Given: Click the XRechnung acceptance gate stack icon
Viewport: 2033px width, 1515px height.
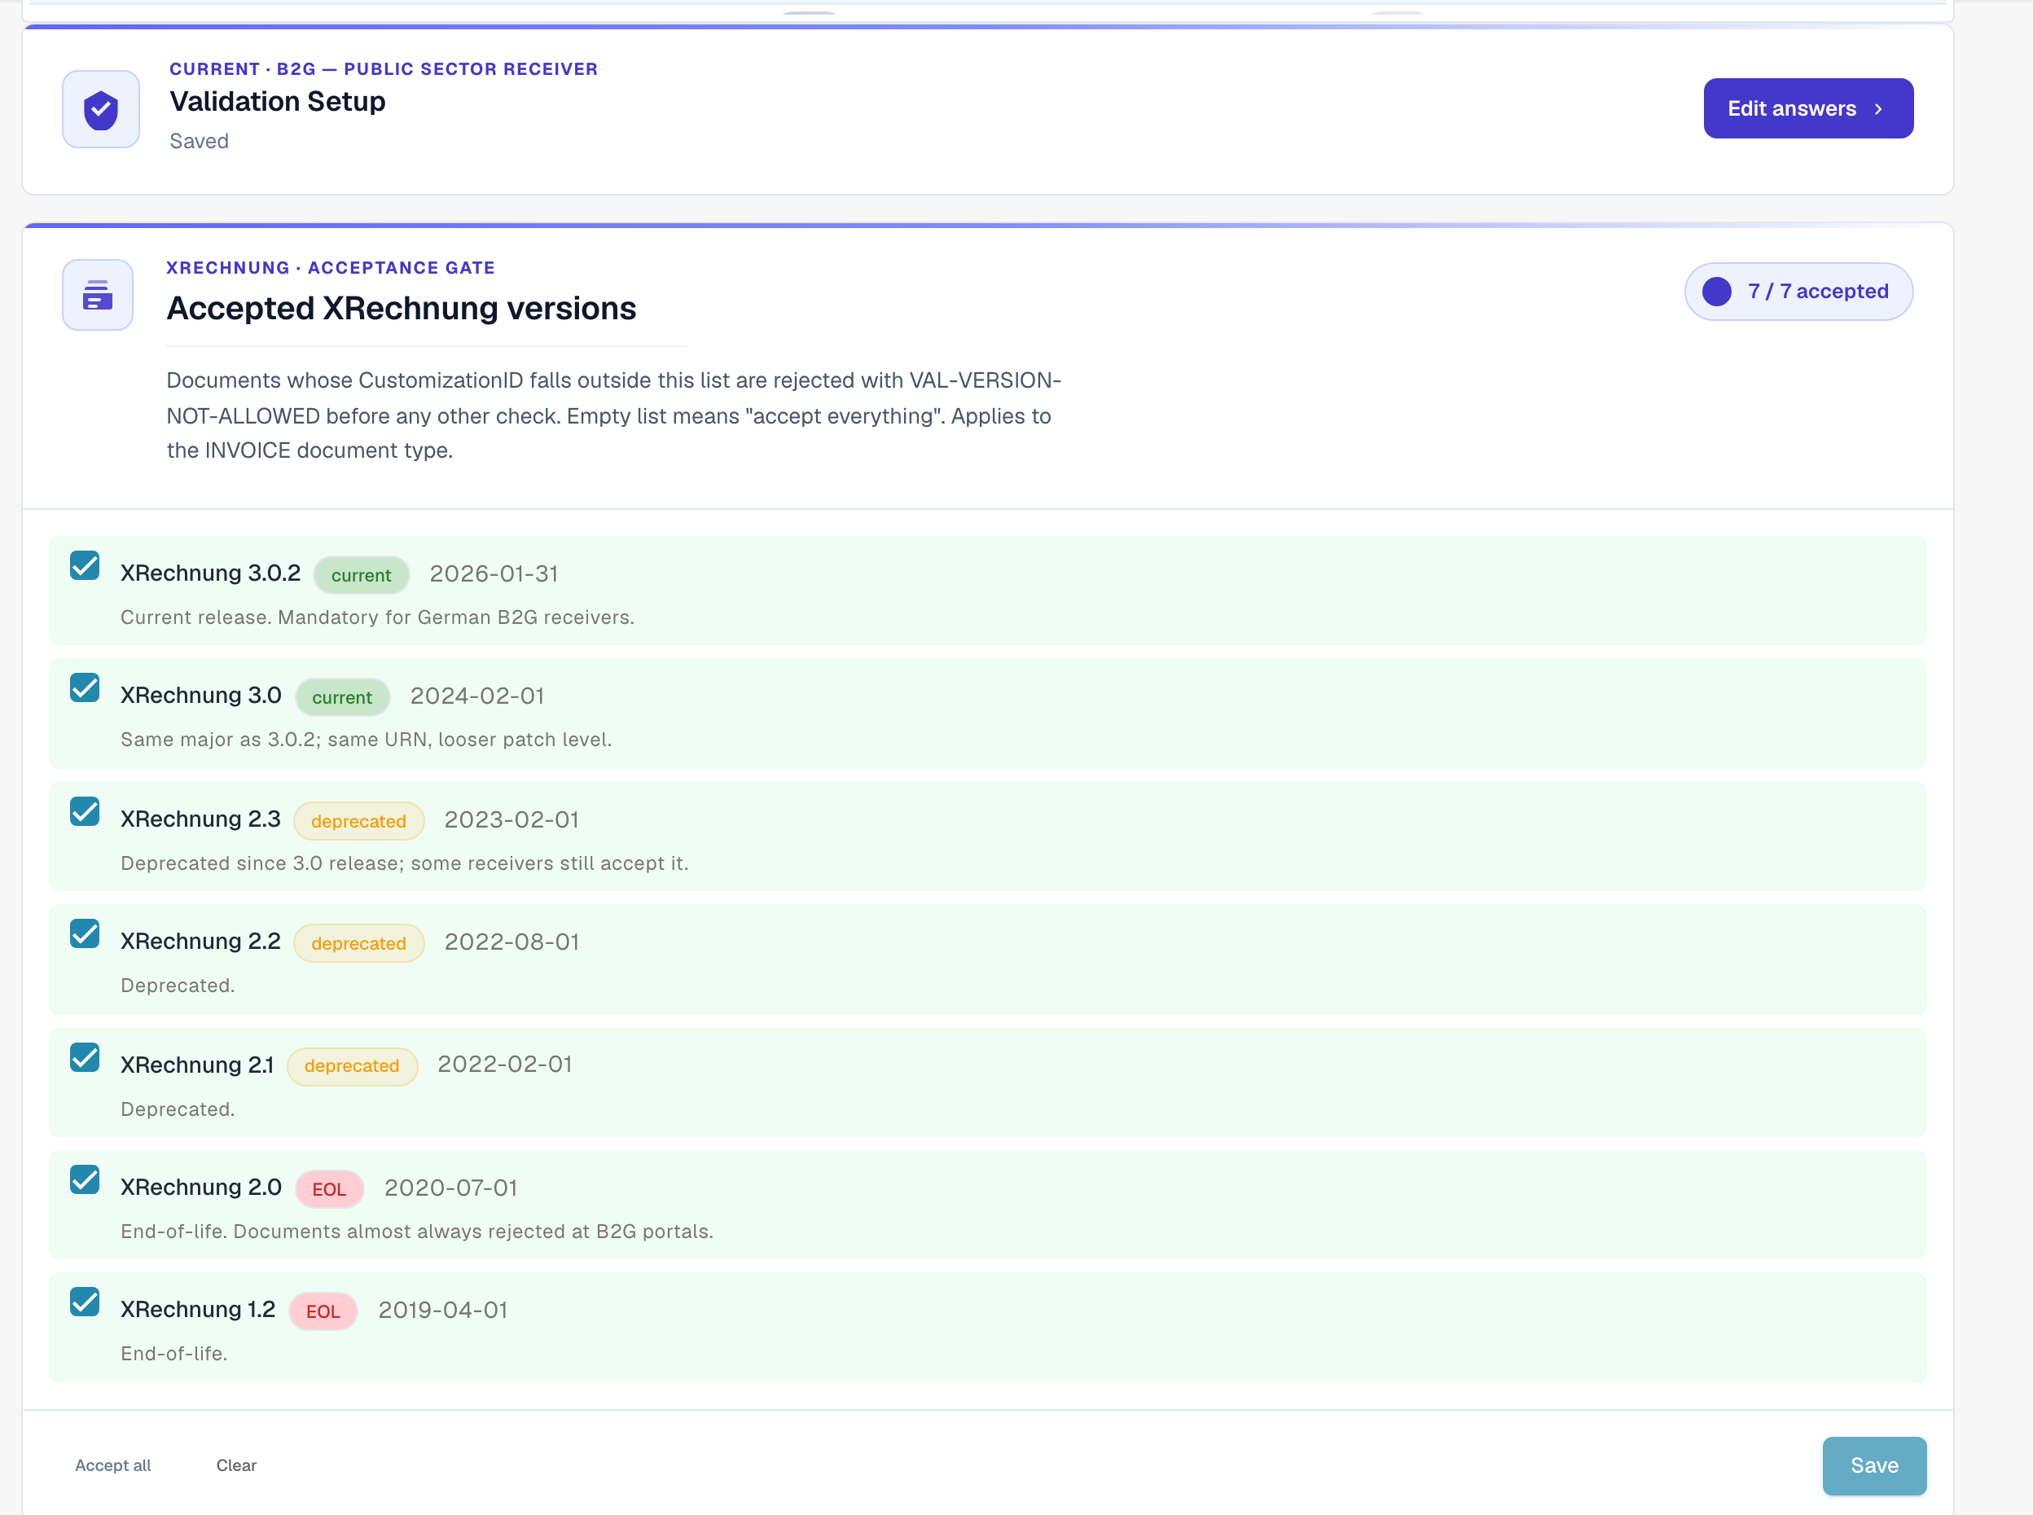Looking at the screenshot, I should pyautogui.click(x=97, y=294).
